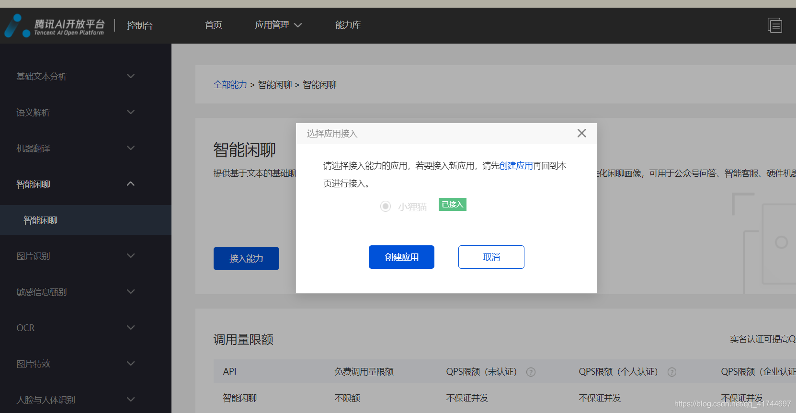Click the 取消 button in dialog
The width and height of the screenshot is (796, 413).
[491, 257]
